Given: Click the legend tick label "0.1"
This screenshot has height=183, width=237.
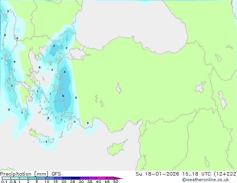Looking at the screenshot, I should [x=4, y=182].
